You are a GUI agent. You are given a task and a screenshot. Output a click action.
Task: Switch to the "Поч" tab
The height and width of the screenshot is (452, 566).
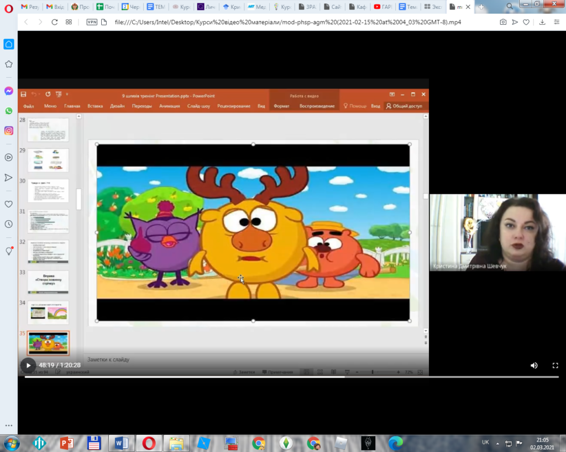[105, 7]
